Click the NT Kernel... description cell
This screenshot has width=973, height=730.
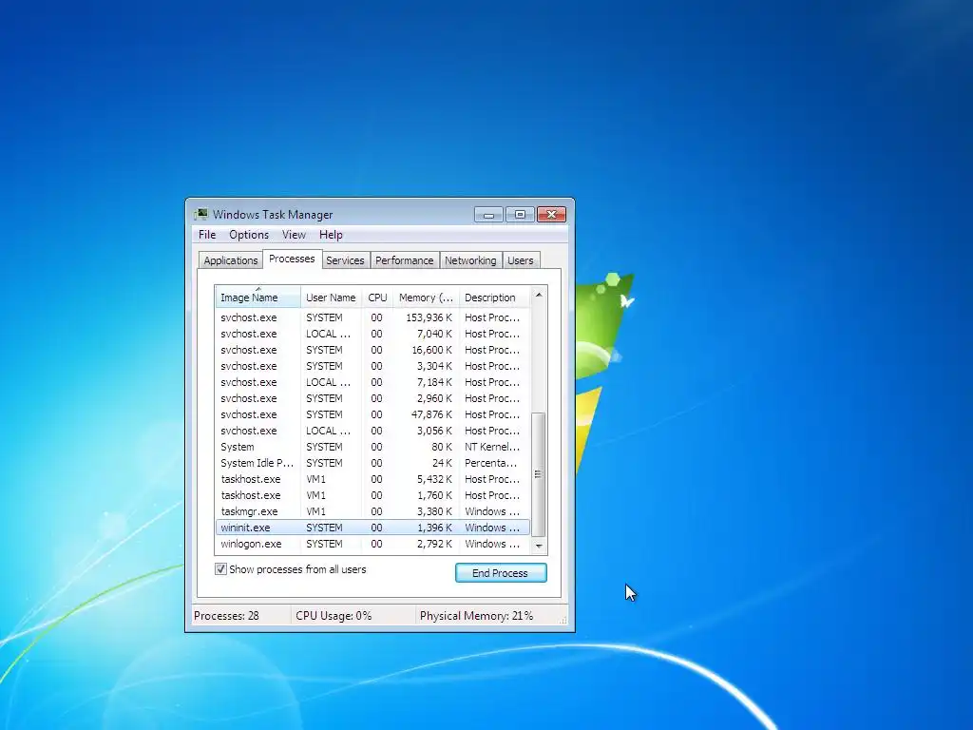(492, 447)
